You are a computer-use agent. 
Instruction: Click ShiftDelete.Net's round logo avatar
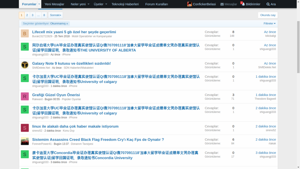pyautogui.click(x=25, y=65)
